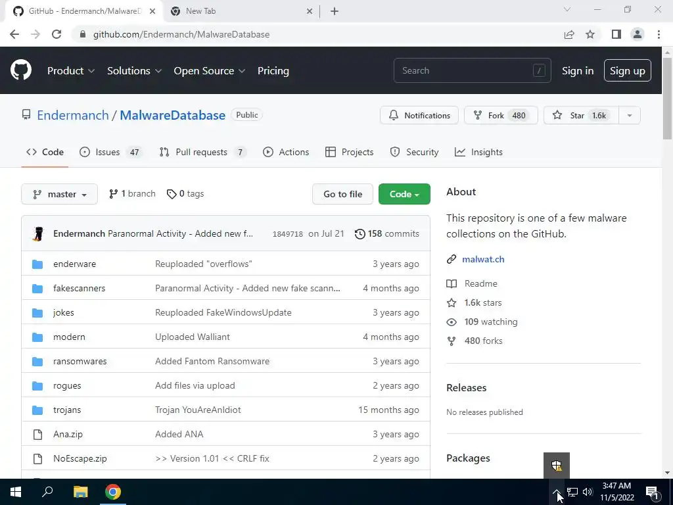Open the browser side panel icon
This screenshot has height=505, width=673.
click(616, 34)
